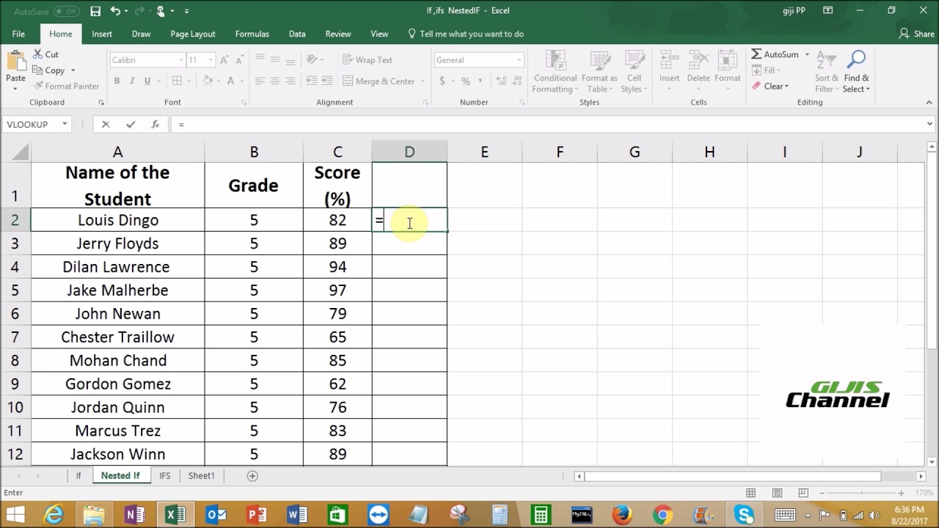Image resolution: width=939 pixels, height=528 pixels.
Task: Select the Sheet1 worksheet tab
Action: (x=201, y=476)
